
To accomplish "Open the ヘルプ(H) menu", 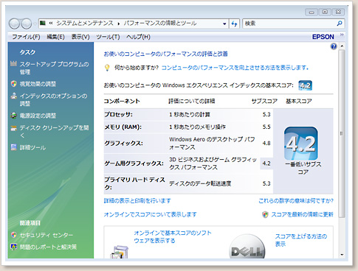I will [x=138, y=37].
